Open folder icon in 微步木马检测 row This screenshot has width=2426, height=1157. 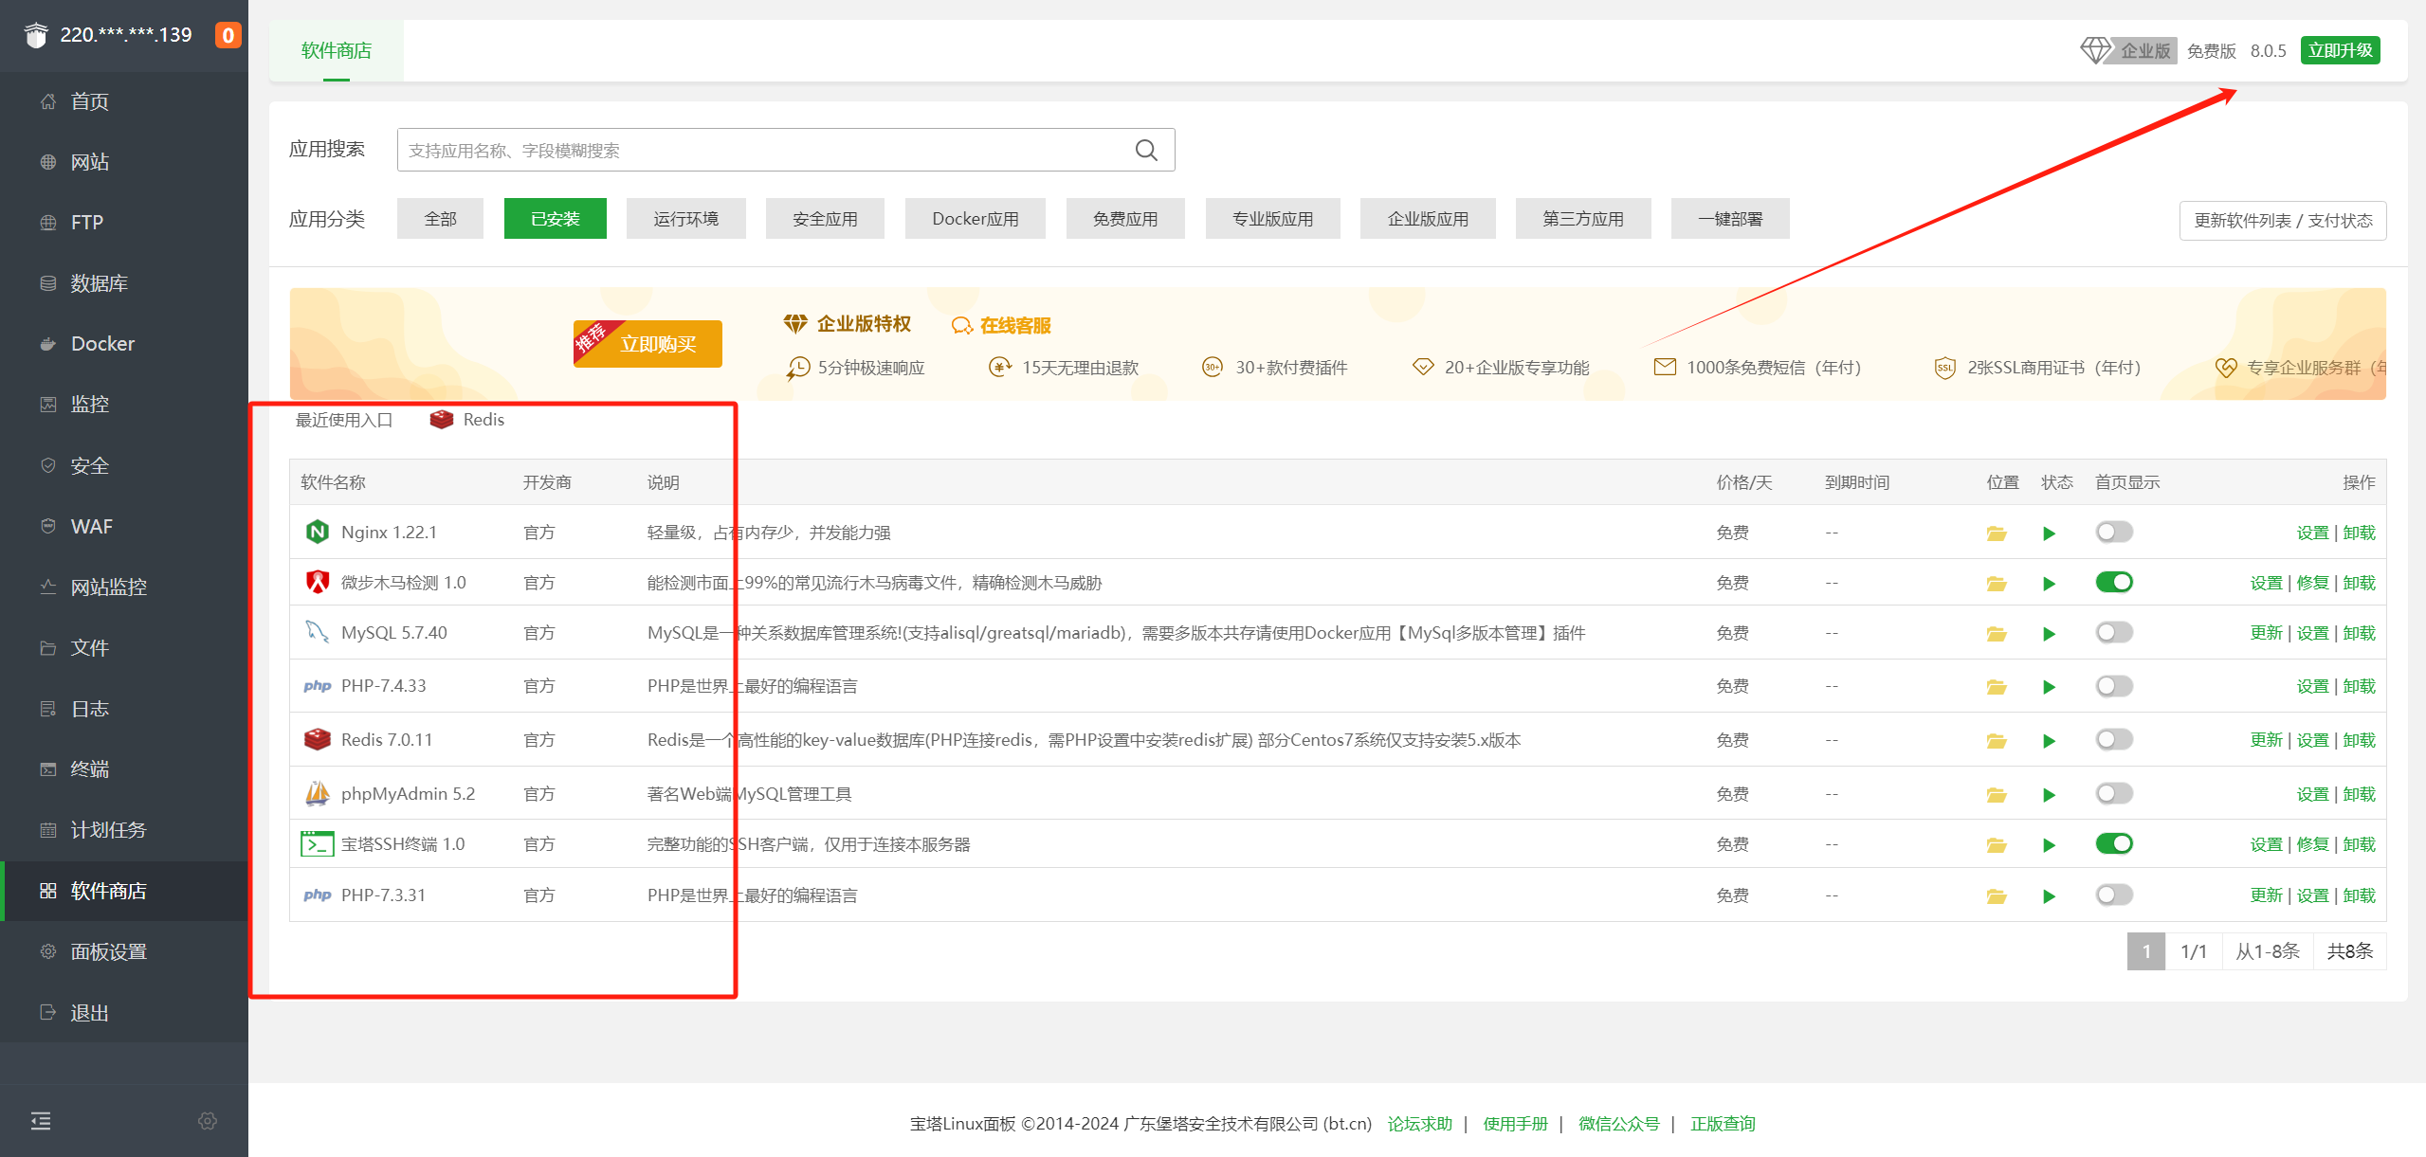coord(1997,584)
